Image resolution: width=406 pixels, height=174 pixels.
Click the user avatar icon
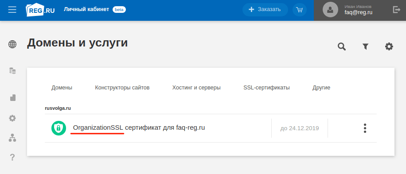click(330, 10)
